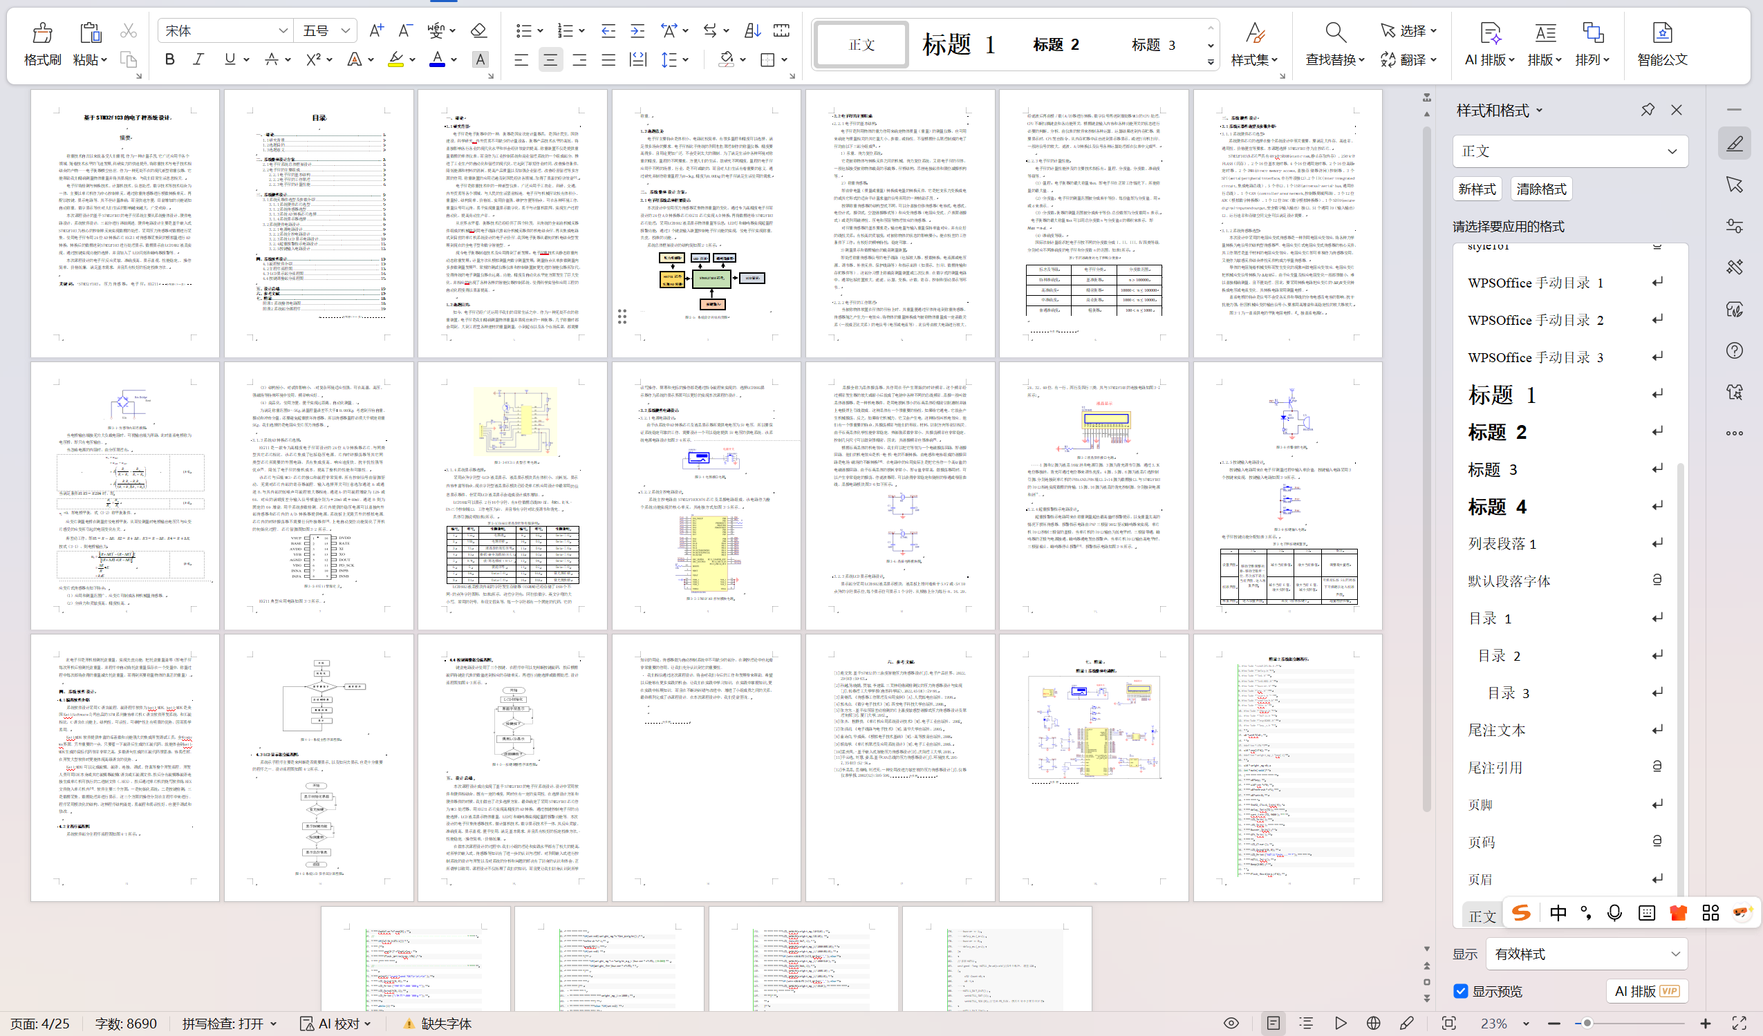Open the font size 五号 dropdown
Screen dimensions: 1763x1036
(345, 31)
